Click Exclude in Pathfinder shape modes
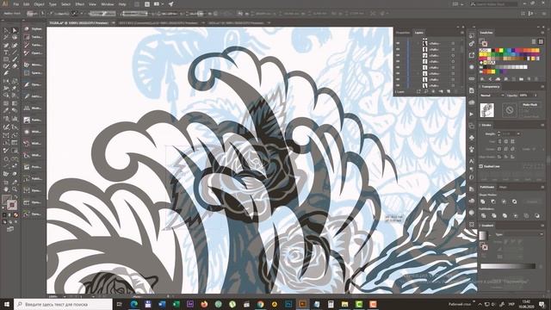This screenshot has width=551, height=310. click(x=515, y=201)
